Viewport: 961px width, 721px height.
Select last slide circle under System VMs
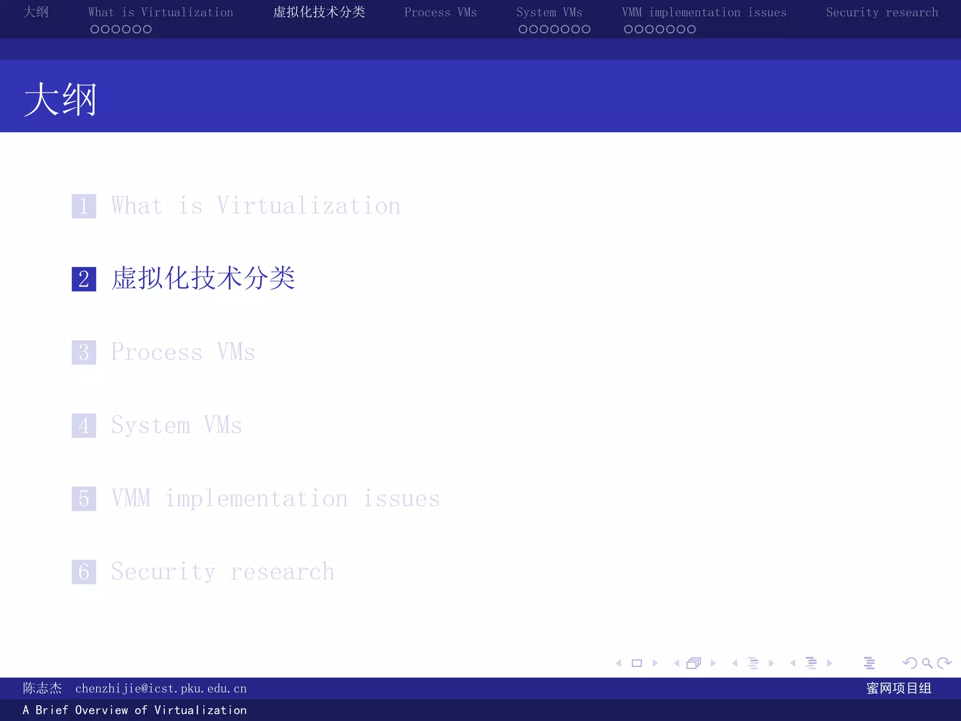(586, 29)
